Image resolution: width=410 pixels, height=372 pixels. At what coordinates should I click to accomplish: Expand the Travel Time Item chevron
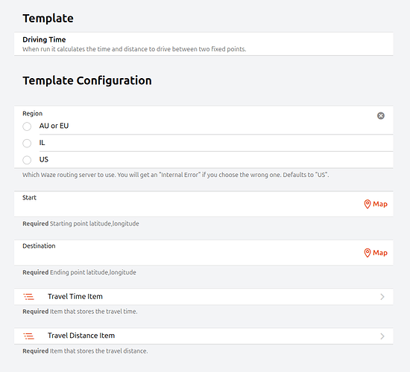382,297
